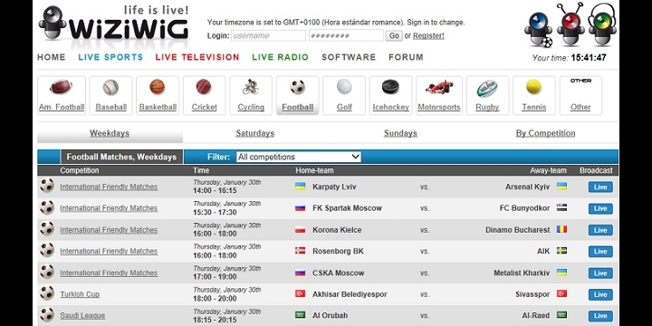Click the soccer ball icon in Rosenborg BK row
Image resolution: width=652 pixels, height=326 pixels.
[x=47, y=250]
